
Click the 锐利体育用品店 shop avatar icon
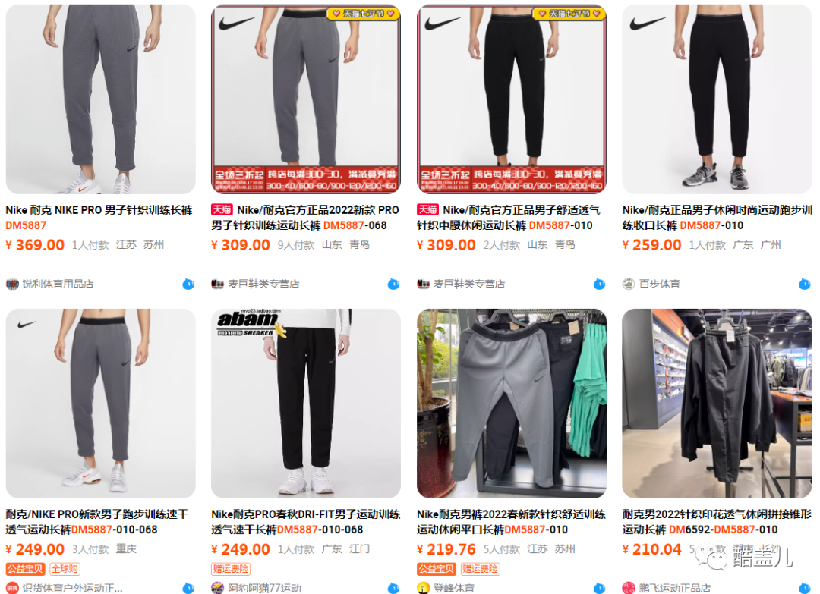12,284
